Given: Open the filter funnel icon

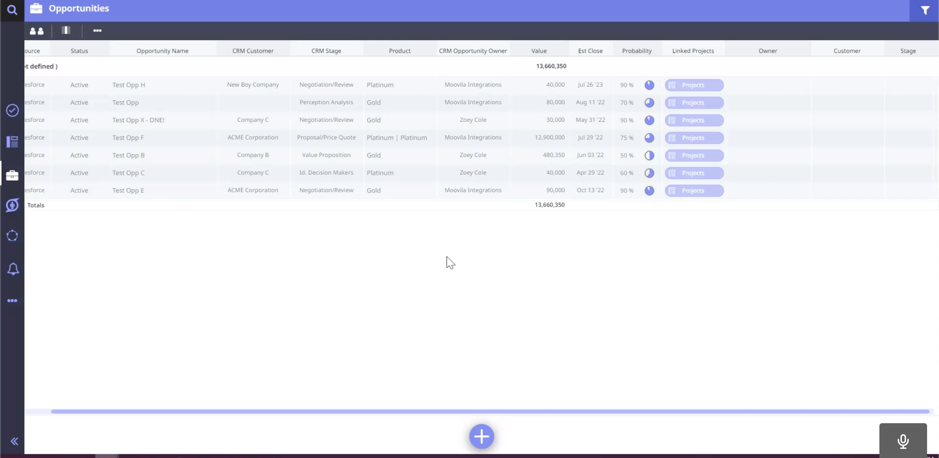Looking at the screenshot, I should point(924,11).
